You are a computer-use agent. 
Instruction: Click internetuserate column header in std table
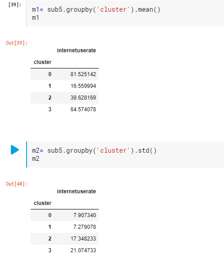[x=76, y=191]
